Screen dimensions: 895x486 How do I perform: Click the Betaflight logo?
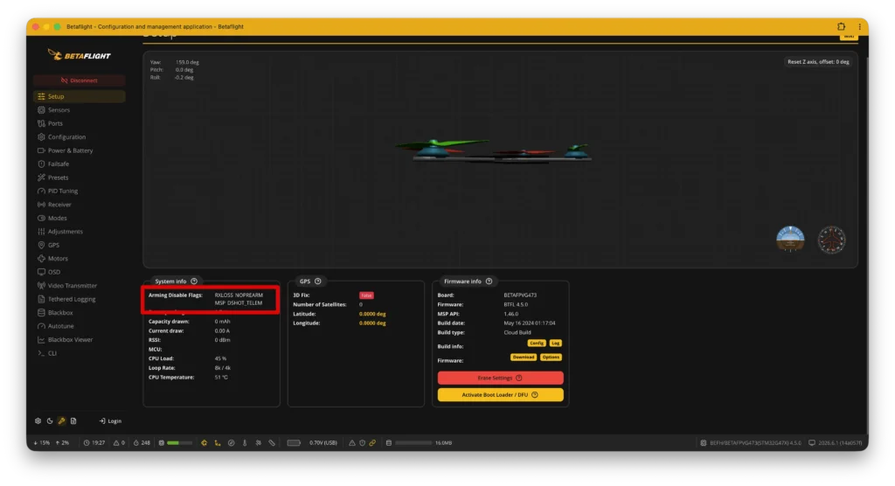tap(80, 55)
